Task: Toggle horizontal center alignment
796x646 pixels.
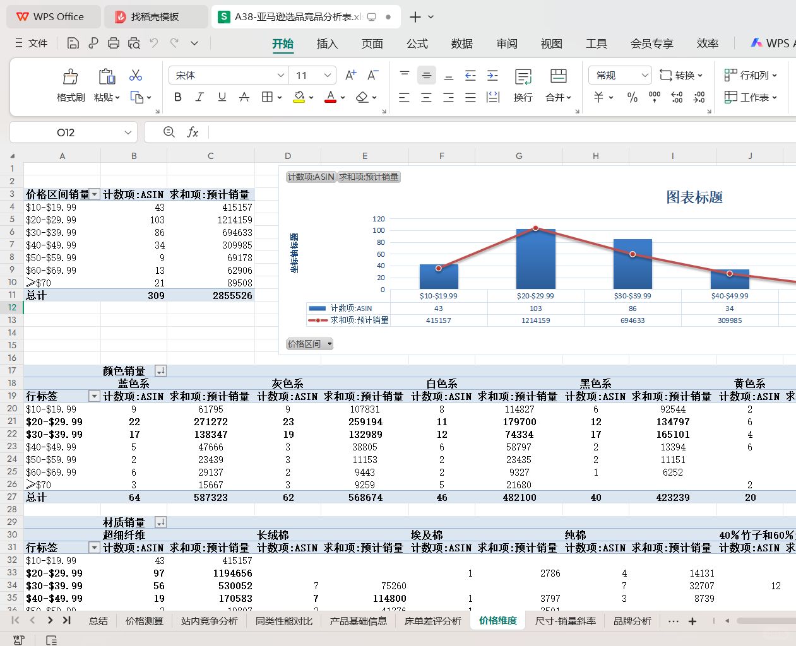Action: [x=427, y=97]
